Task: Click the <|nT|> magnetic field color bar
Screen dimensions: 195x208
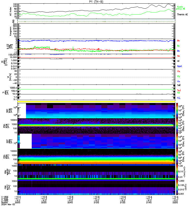Action: [x=177, y=187]
